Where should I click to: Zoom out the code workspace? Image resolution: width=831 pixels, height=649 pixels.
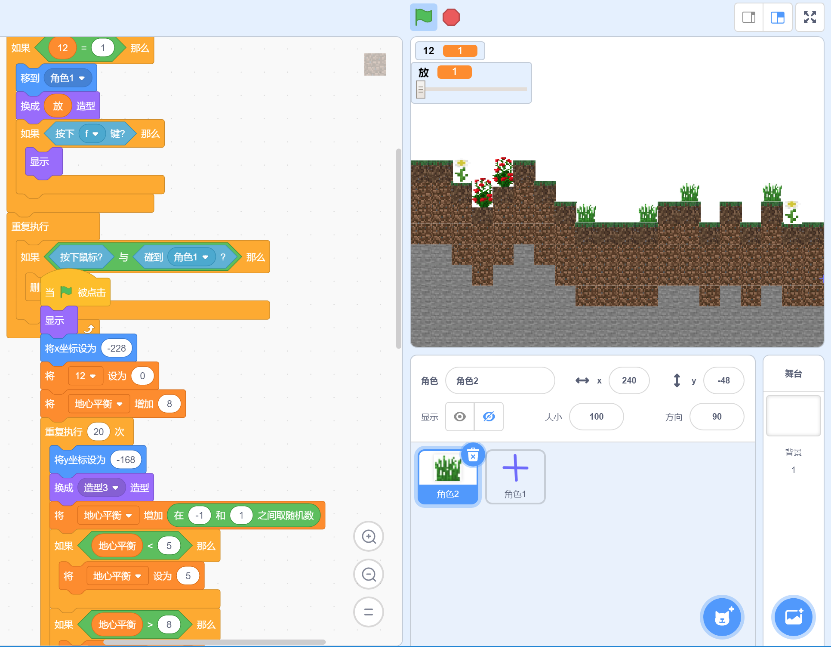[x=369, y=574]
